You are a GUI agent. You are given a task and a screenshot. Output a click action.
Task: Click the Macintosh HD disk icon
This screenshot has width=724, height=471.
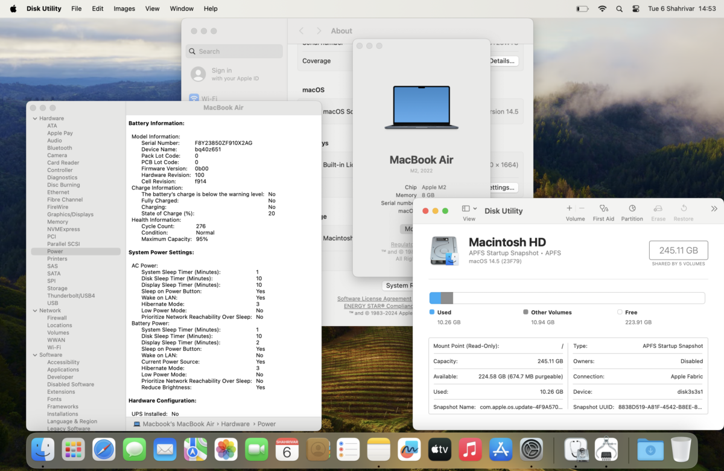tap(445, 251)
